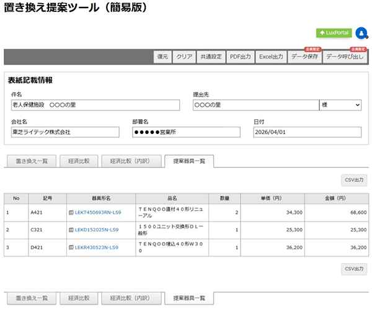This screenshot has height=309, width=372.
Task: Click the document icon beside LEKR430523N-LS9
Action: (71, 248)
